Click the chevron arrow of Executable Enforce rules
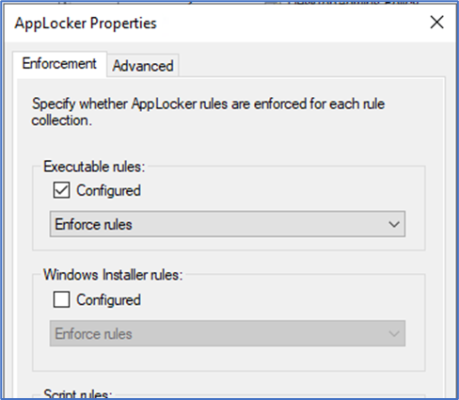This screenshot has width=459, height=400. 394,224
